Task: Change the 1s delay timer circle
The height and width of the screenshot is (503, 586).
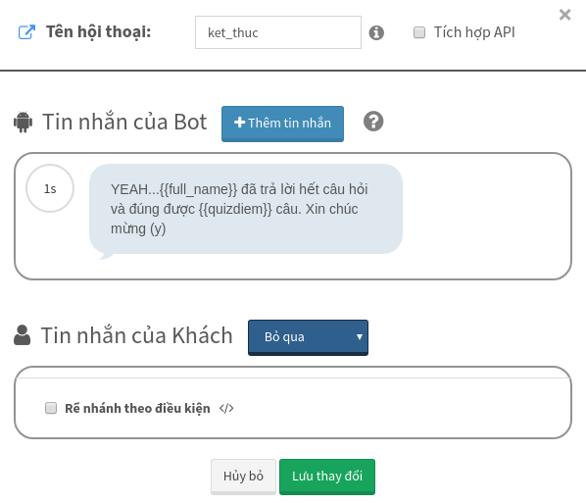Action: point(50,188)
